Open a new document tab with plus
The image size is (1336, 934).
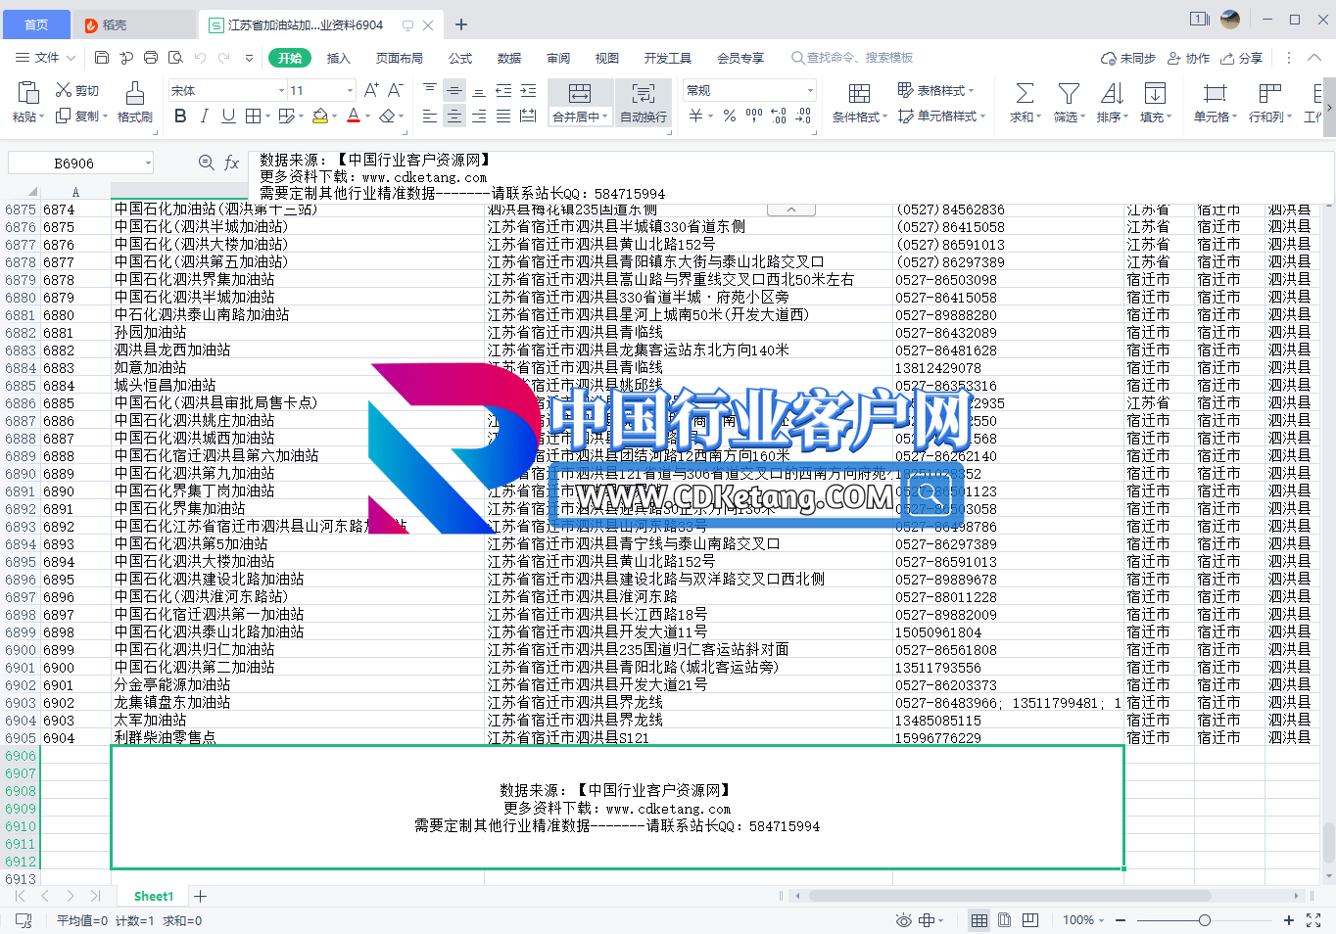(x=461, y=24)
